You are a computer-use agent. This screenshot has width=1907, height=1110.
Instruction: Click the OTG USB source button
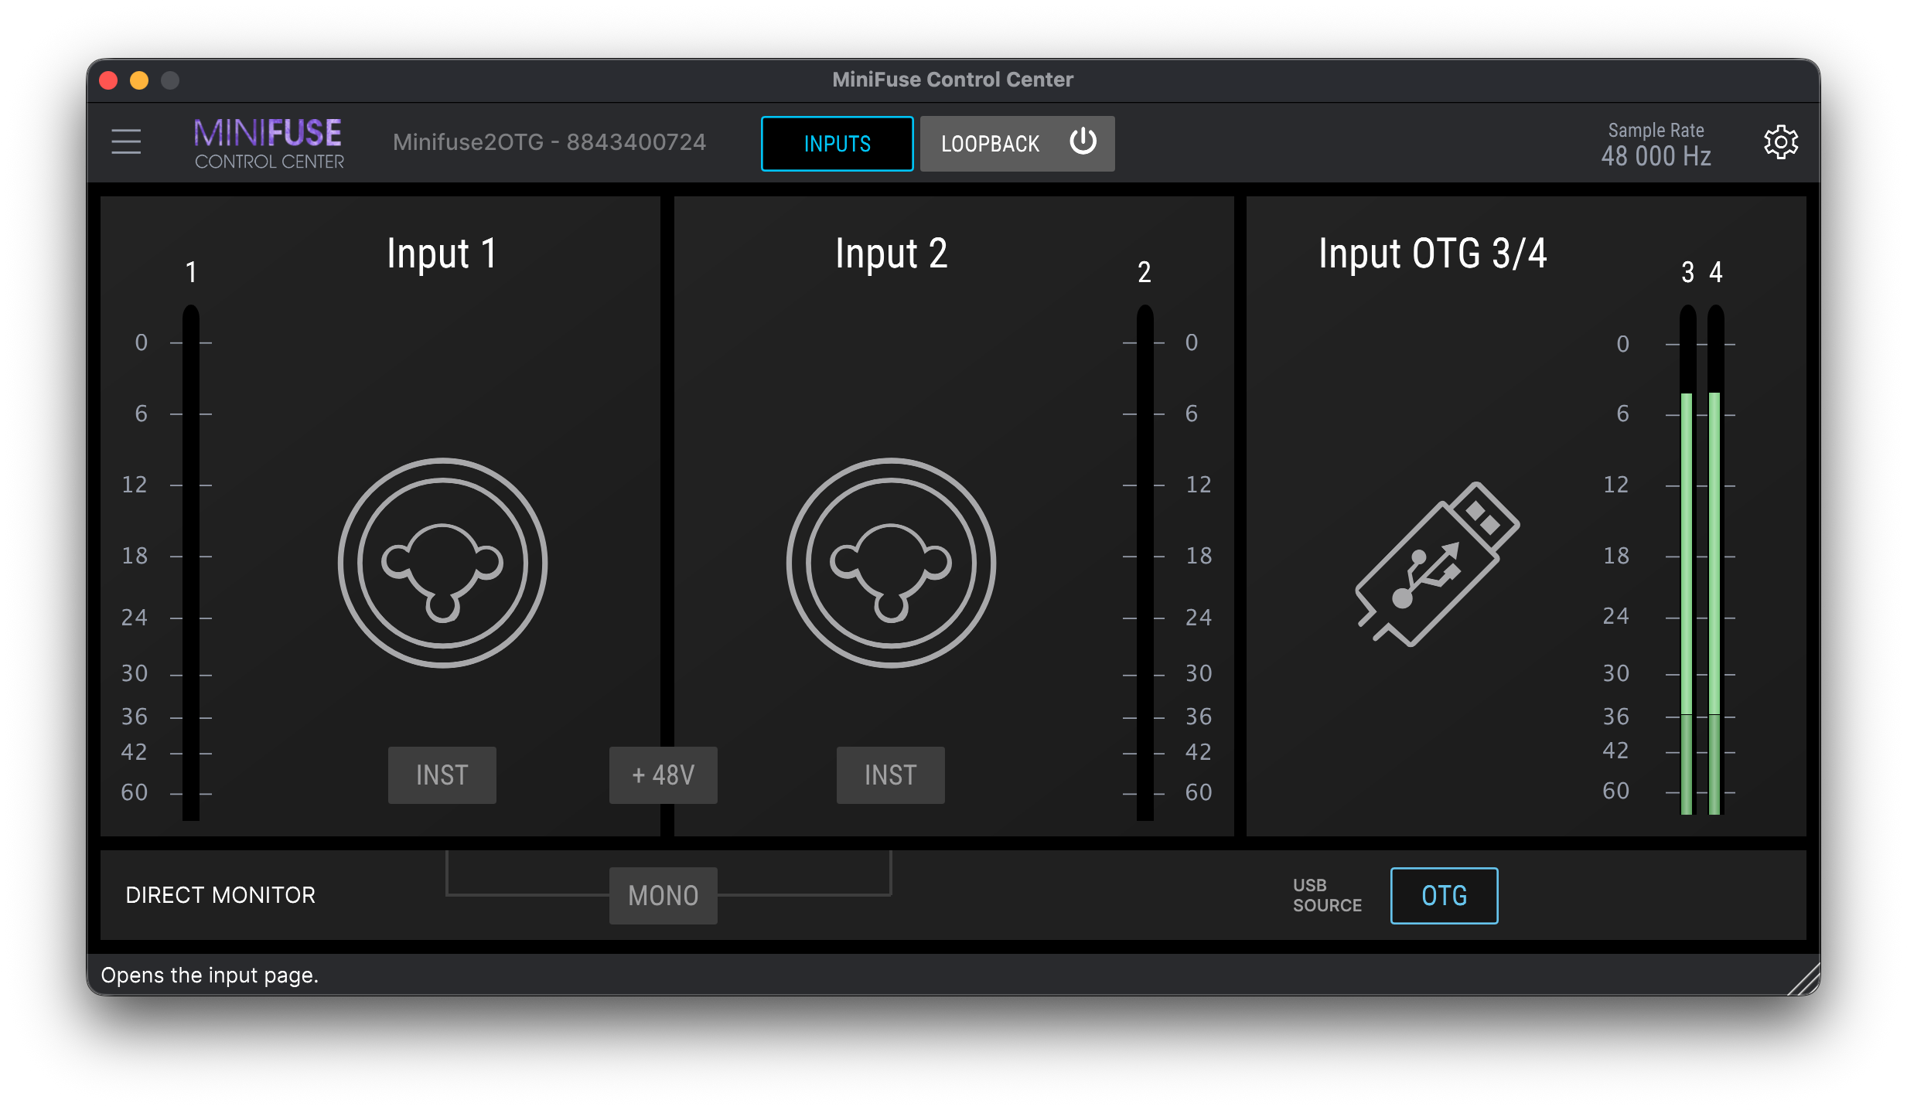[x=1444, y=895]
